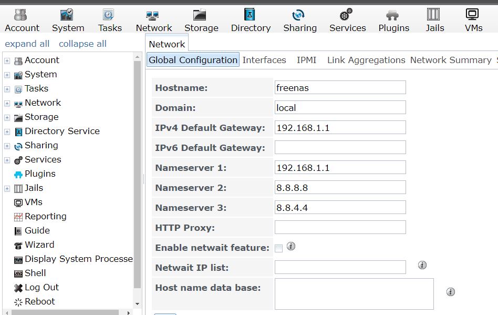Select Reboot in the sidebar tree
Screen dimensions: 498x315
39,301
